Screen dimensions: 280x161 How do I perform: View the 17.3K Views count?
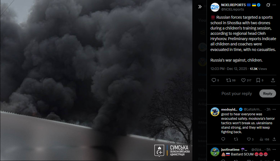pyautogui.click(x=258, y=69)
